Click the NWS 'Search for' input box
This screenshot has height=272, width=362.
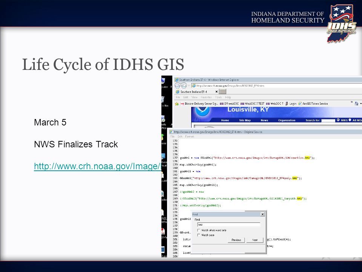click(x=328, y=120)
